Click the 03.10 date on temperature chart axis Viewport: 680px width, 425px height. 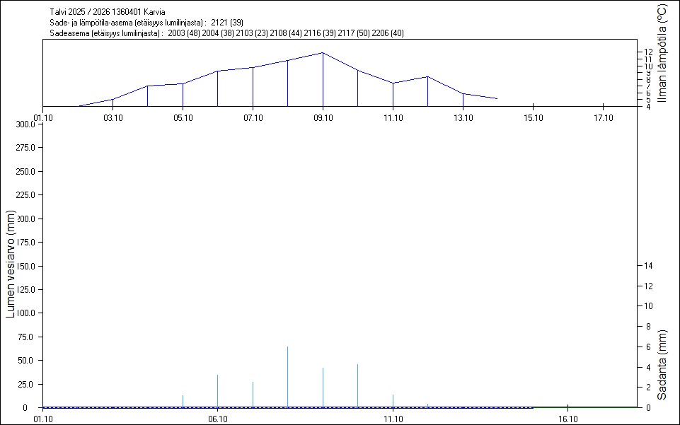coord(113,117)
